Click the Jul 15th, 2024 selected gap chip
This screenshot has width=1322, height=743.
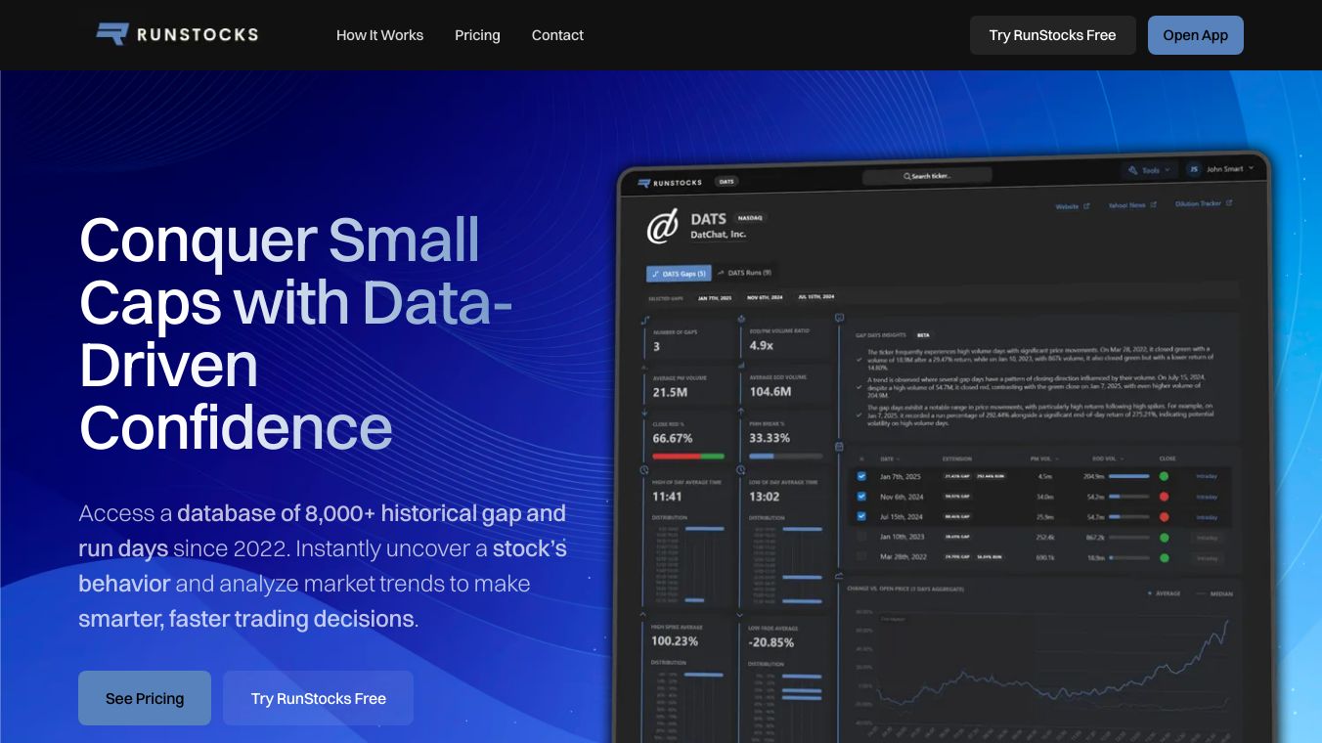point(818,295)
